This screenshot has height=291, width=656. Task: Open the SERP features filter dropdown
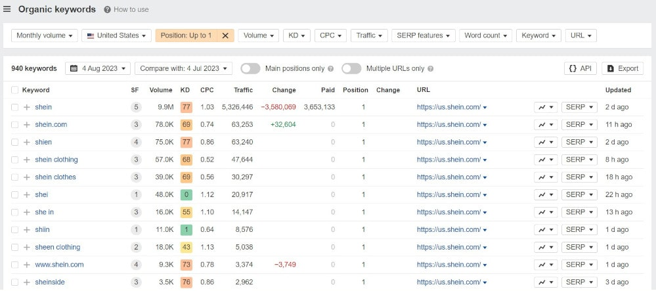click(424, 35)
